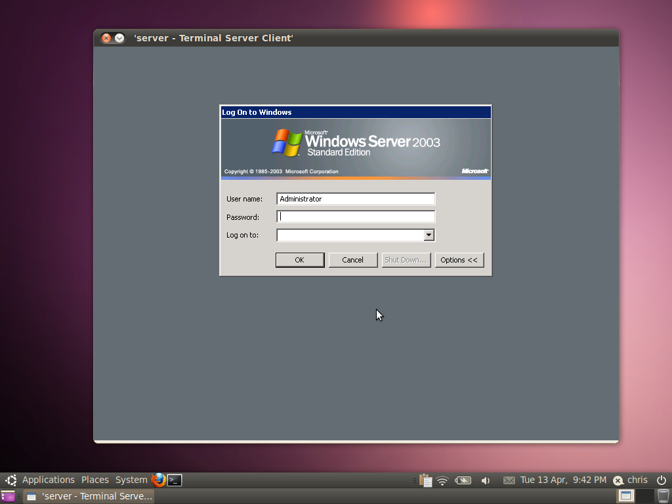Open the System menu

click(131, 480)
